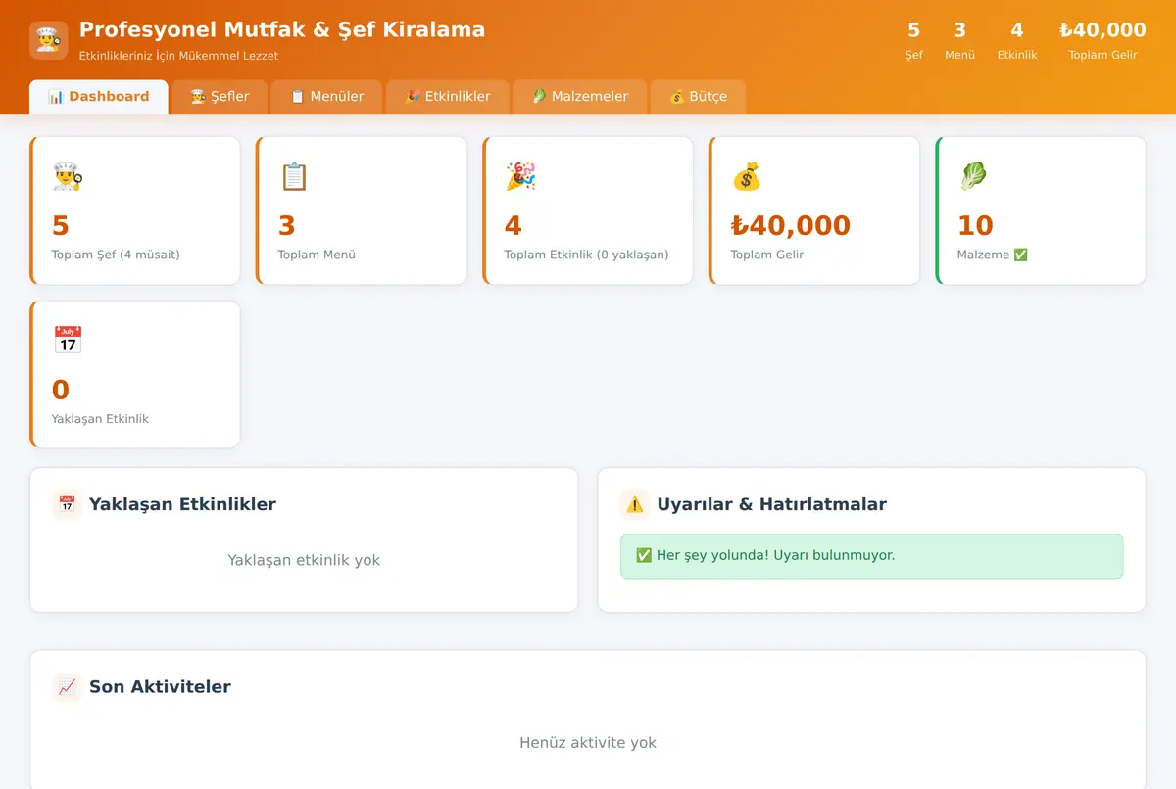Click the chef icon on Toplam Şef card
The width and height of the screenshot is (1176, 789).
[68, 176]
